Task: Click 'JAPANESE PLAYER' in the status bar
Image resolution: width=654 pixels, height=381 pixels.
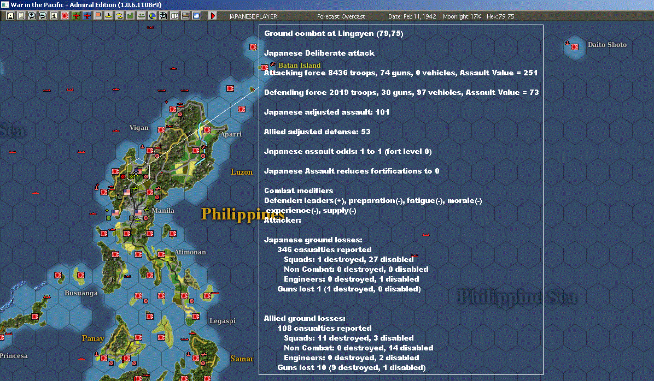Action: click(253, 16)
